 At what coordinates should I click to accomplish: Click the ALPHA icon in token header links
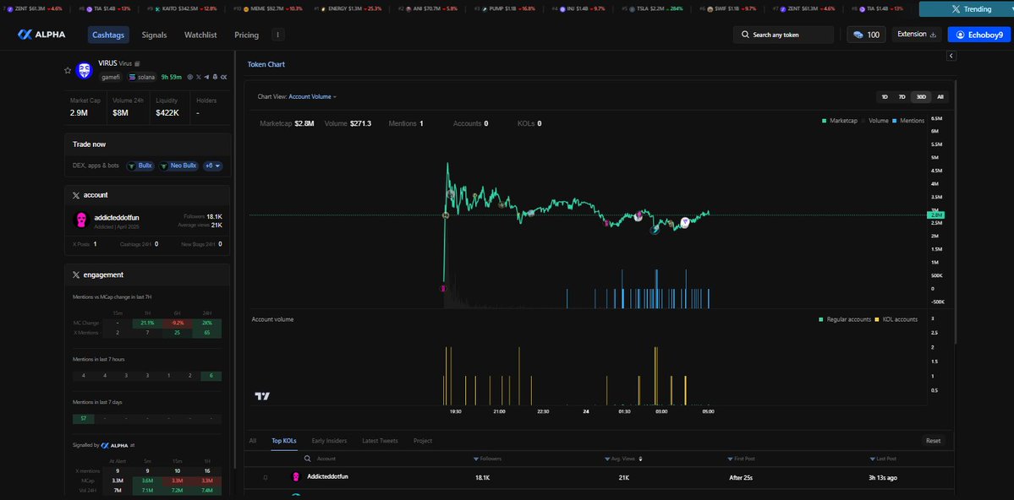224,77
